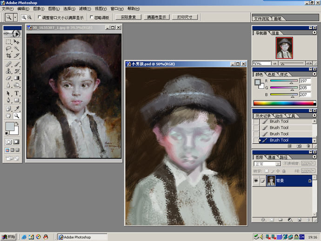Select the Type tool
The height and width of the screenshot is (241, 321).
pos(16,94)
